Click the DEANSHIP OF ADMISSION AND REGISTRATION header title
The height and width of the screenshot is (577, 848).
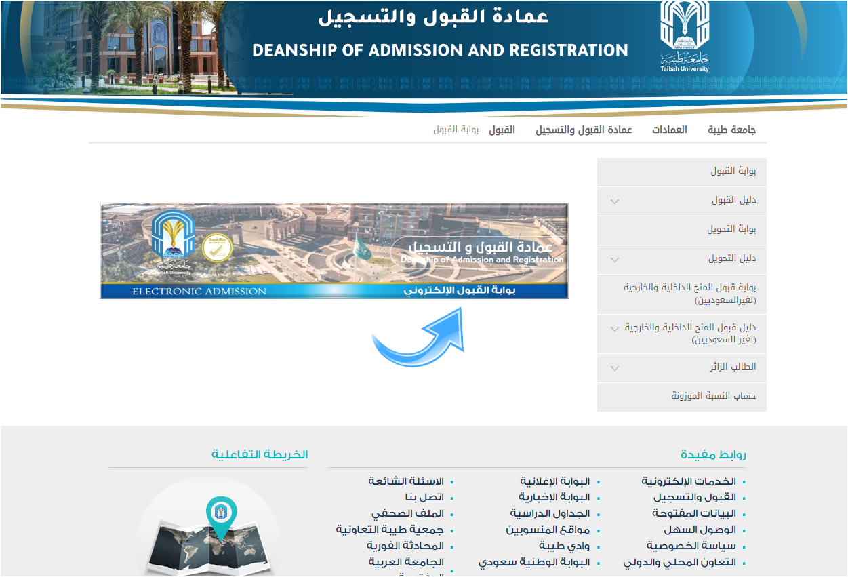pos(440,50)
